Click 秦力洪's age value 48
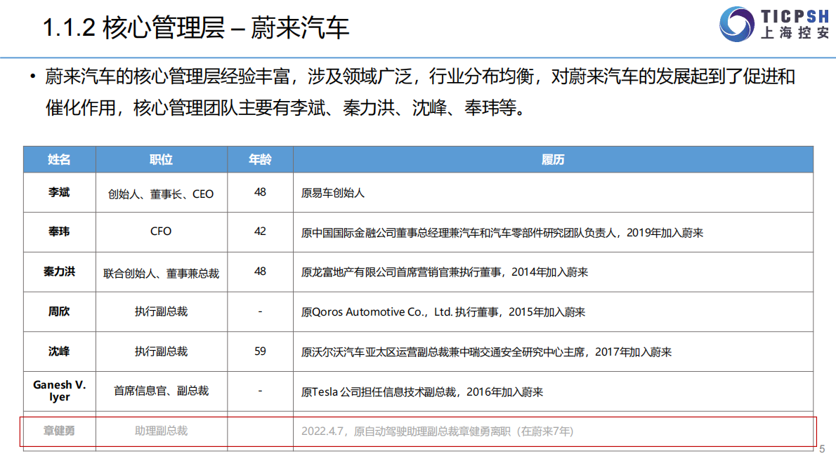 click(x=260, y=272)
